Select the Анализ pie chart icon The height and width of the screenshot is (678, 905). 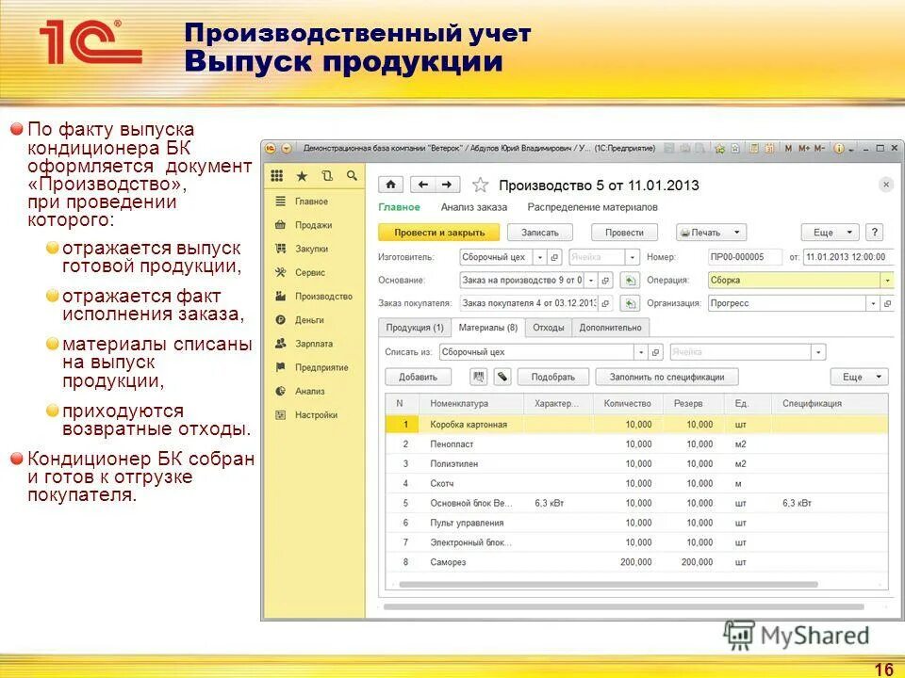tap(279, 389)
